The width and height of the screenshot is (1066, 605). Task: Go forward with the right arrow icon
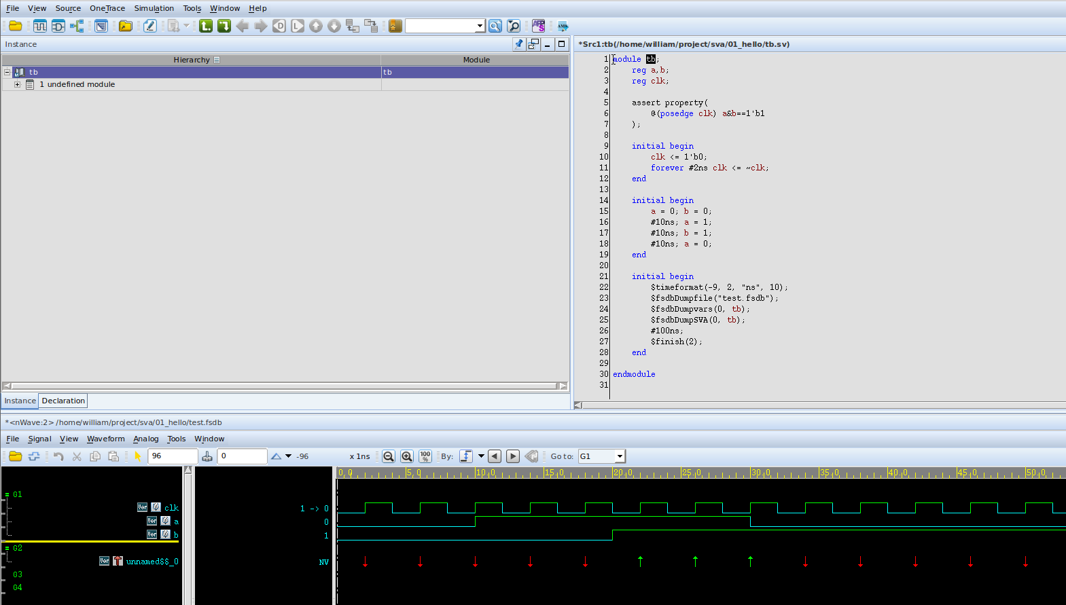pos(261,26)
